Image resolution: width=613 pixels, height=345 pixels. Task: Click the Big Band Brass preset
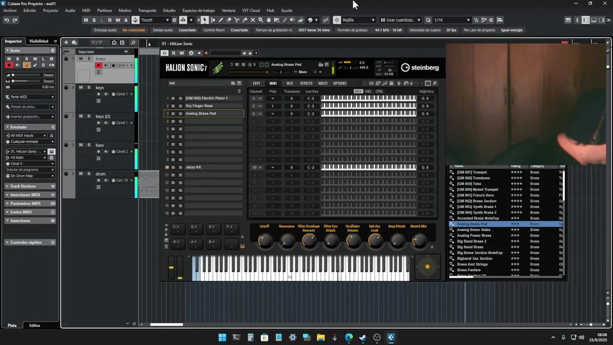click(470, 247)
